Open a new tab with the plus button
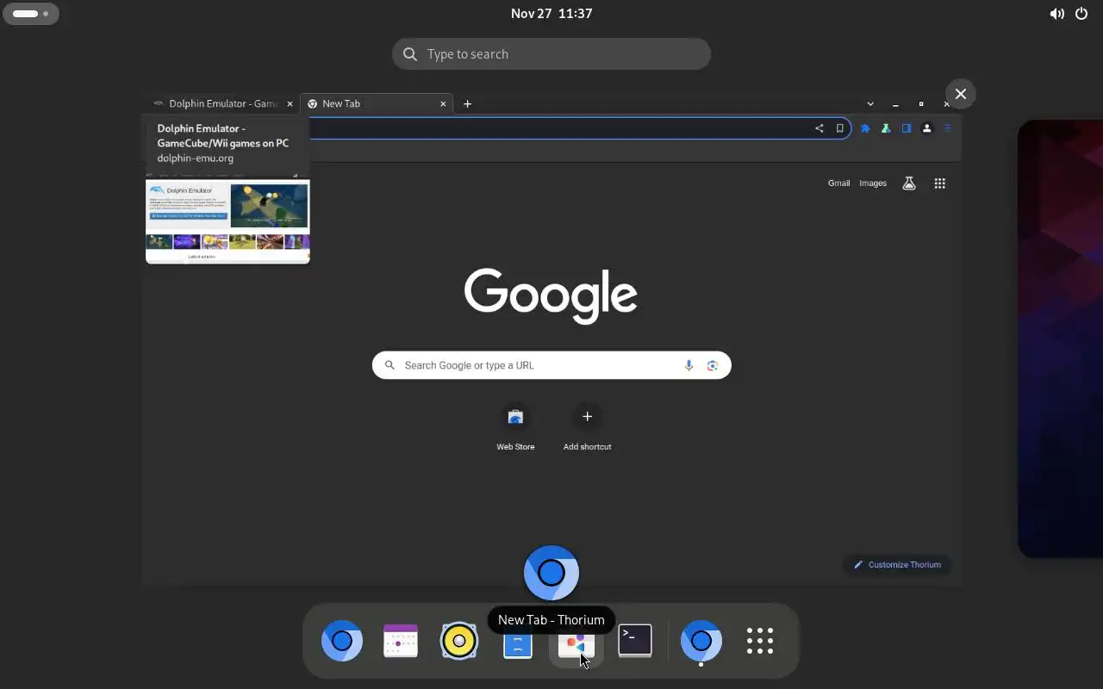 [468, 103]
